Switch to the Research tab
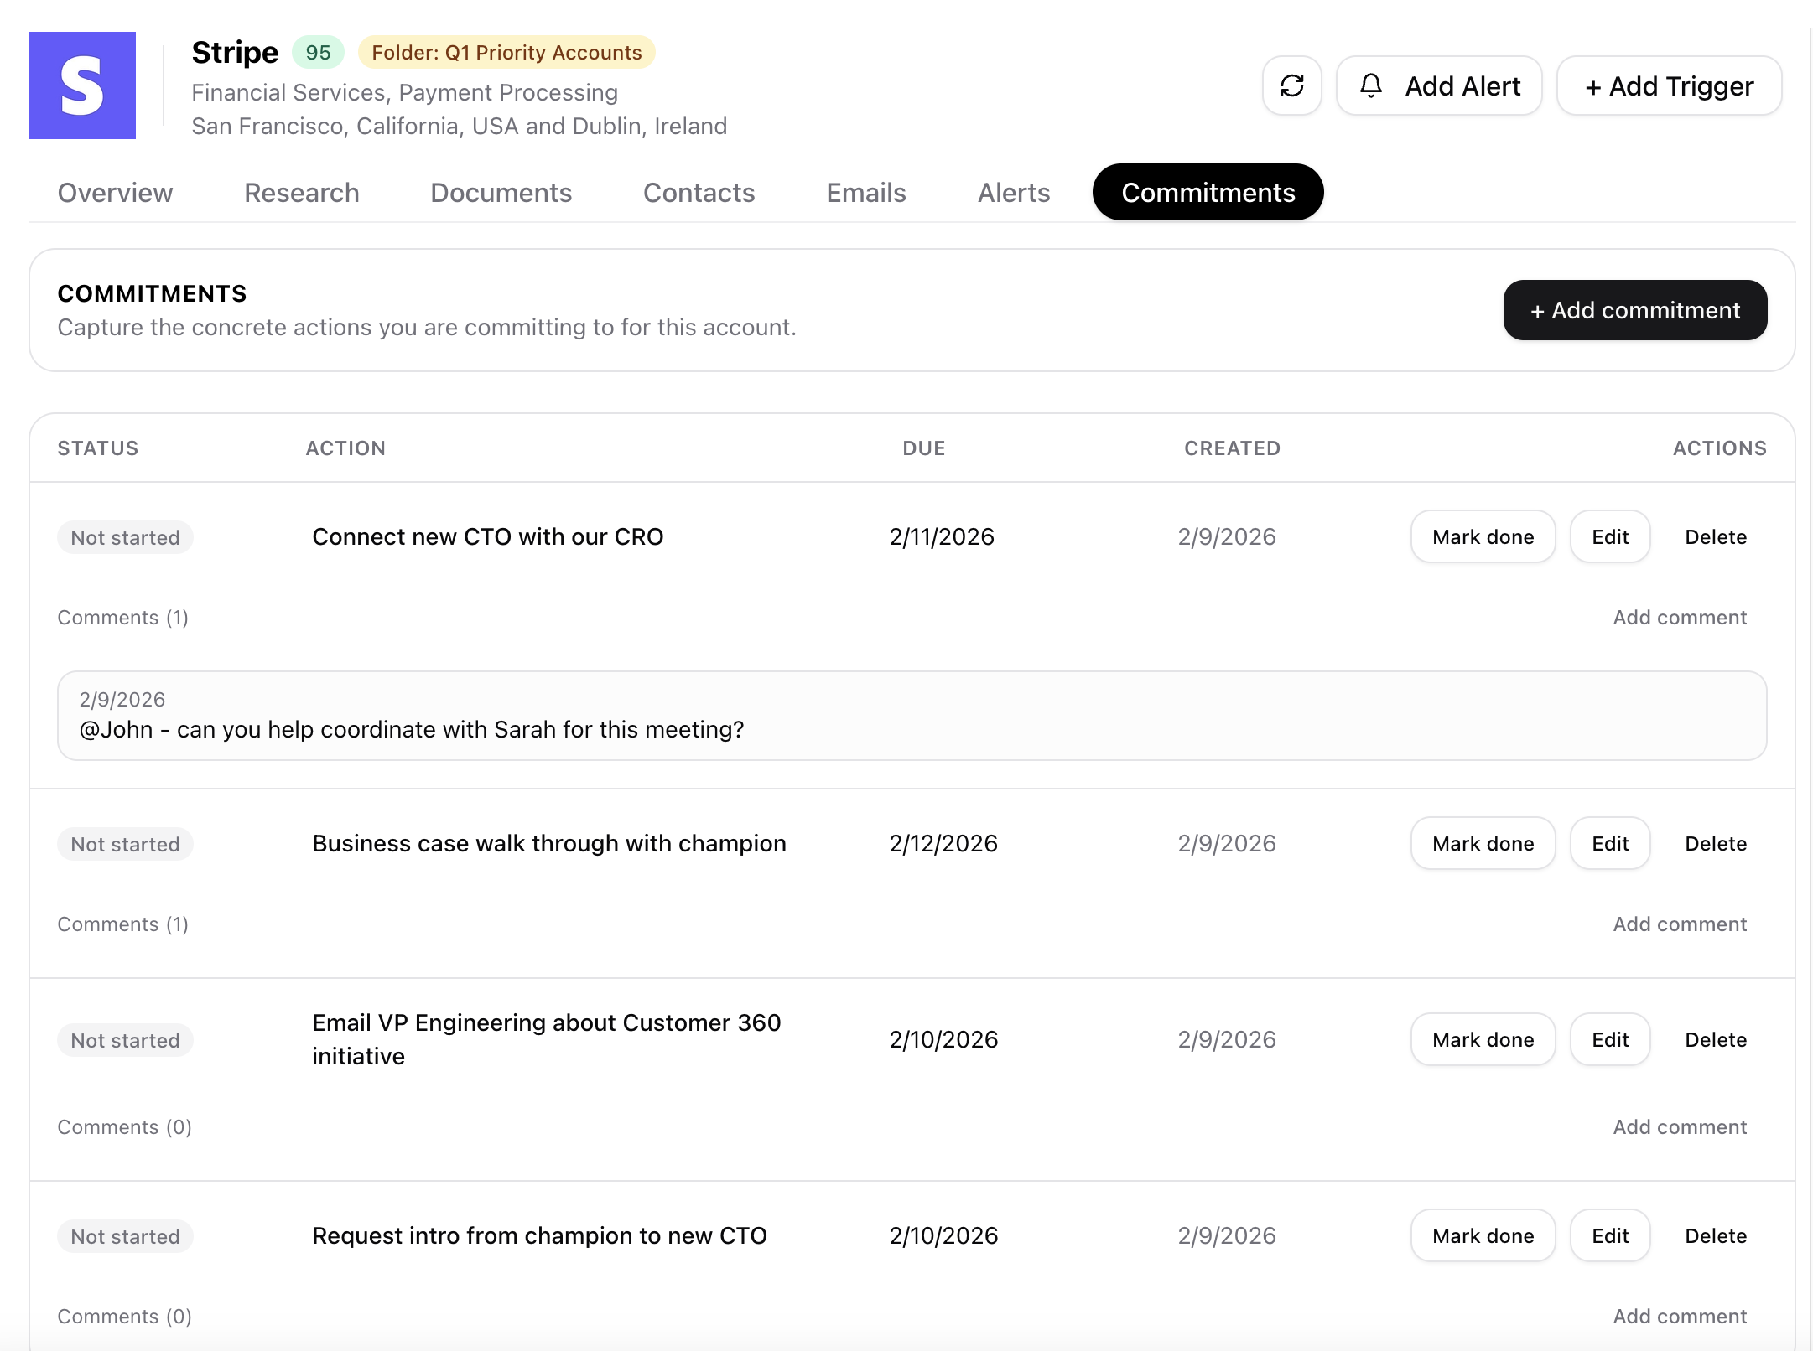This screenshot has height=1351, width=1813. (x=301, y=193)
